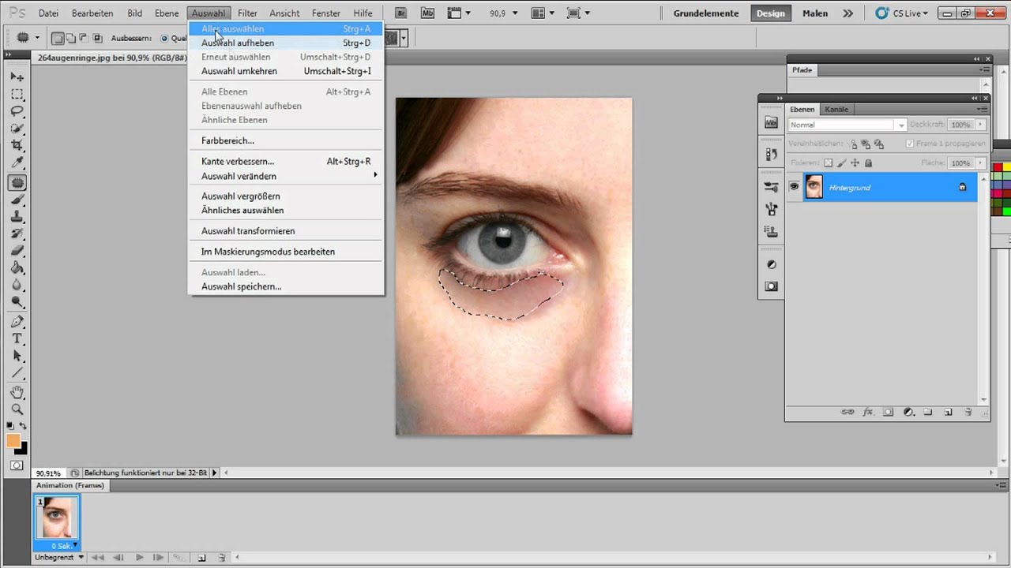Toggle Quick Mask mode button
1011x568 pixels.
click(17, 465)
